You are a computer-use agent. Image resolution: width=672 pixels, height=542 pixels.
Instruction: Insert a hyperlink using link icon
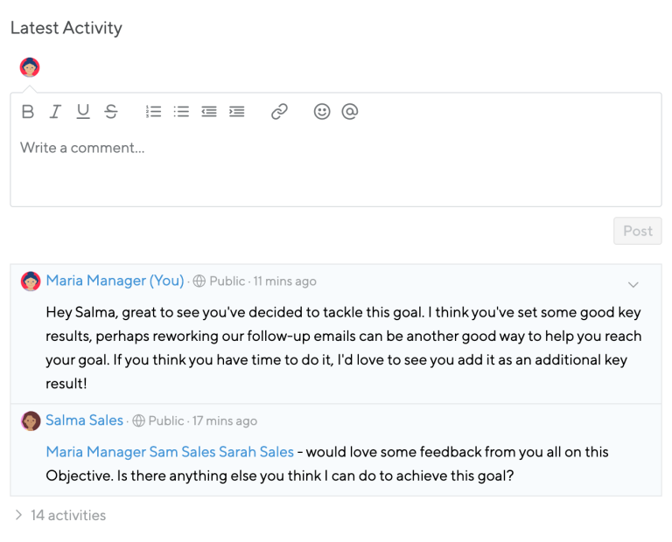pos(279,112)
